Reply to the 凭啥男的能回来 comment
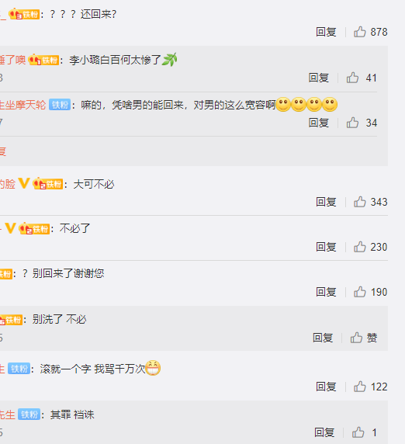The height and width of the screenshot is (444, 405). tap(319, 123)
